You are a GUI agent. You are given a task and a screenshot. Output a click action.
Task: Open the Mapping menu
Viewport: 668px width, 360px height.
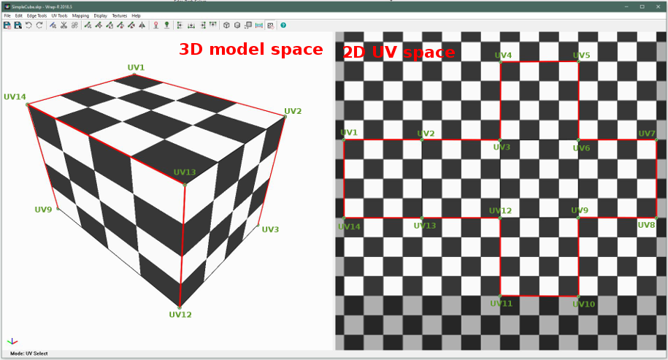80,15
